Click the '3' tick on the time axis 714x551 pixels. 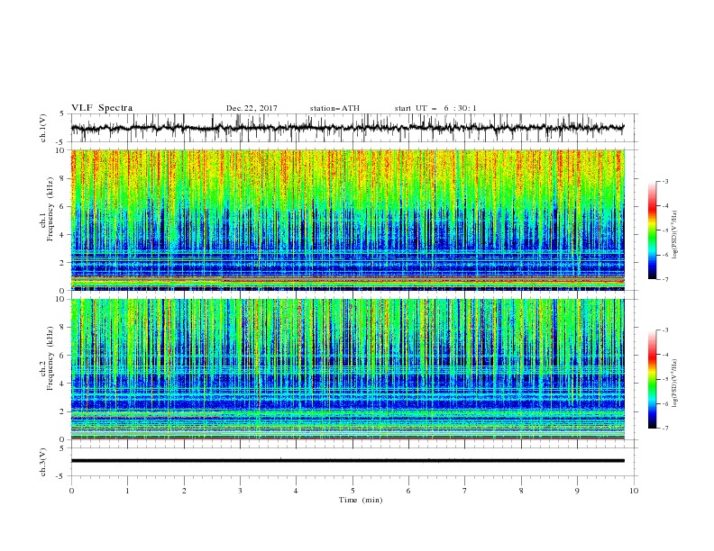click(x=240, y=491)
